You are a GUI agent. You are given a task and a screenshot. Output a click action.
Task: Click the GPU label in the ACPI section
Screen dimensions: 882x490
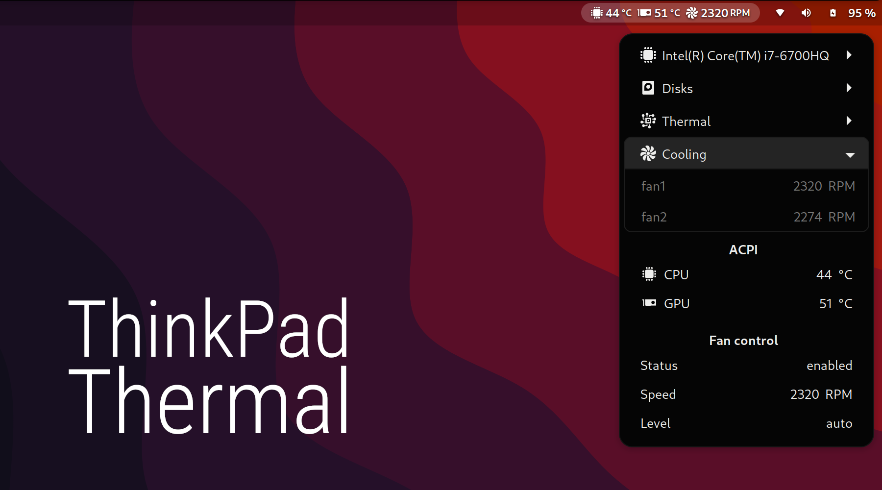pos(677,304)
